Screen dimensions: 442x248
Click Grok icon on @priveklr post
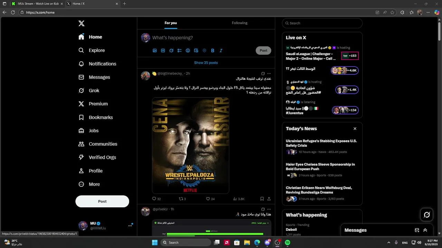(263, 209)
